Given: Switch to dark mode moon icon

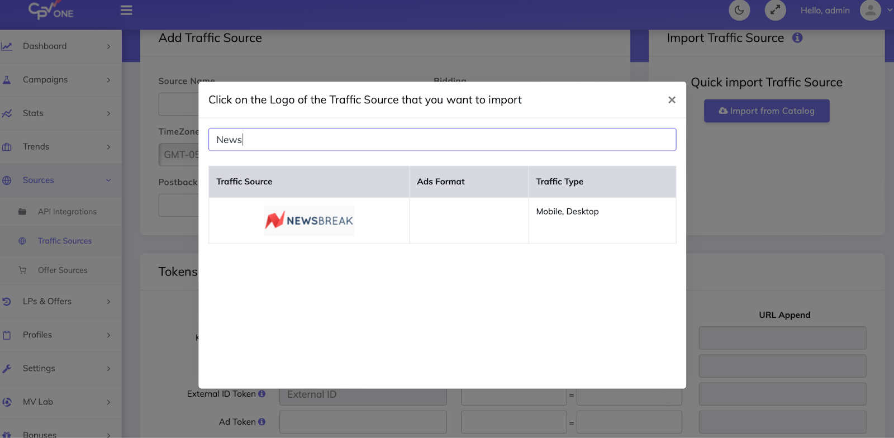Looking at the screenshot, I should pyautogui.click(x=739, y=10).
